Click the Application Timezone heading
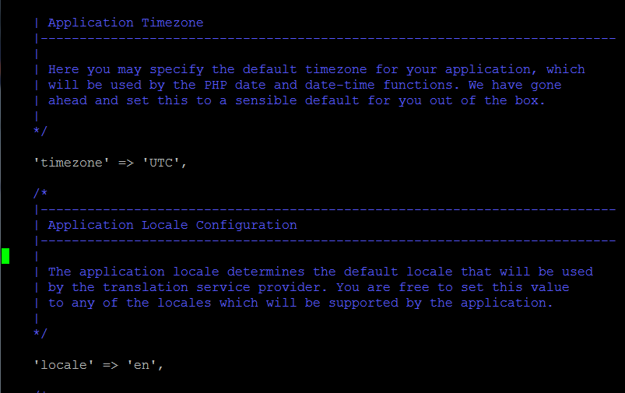Screen dimensions: 625x393 click(x=125, y=23)
